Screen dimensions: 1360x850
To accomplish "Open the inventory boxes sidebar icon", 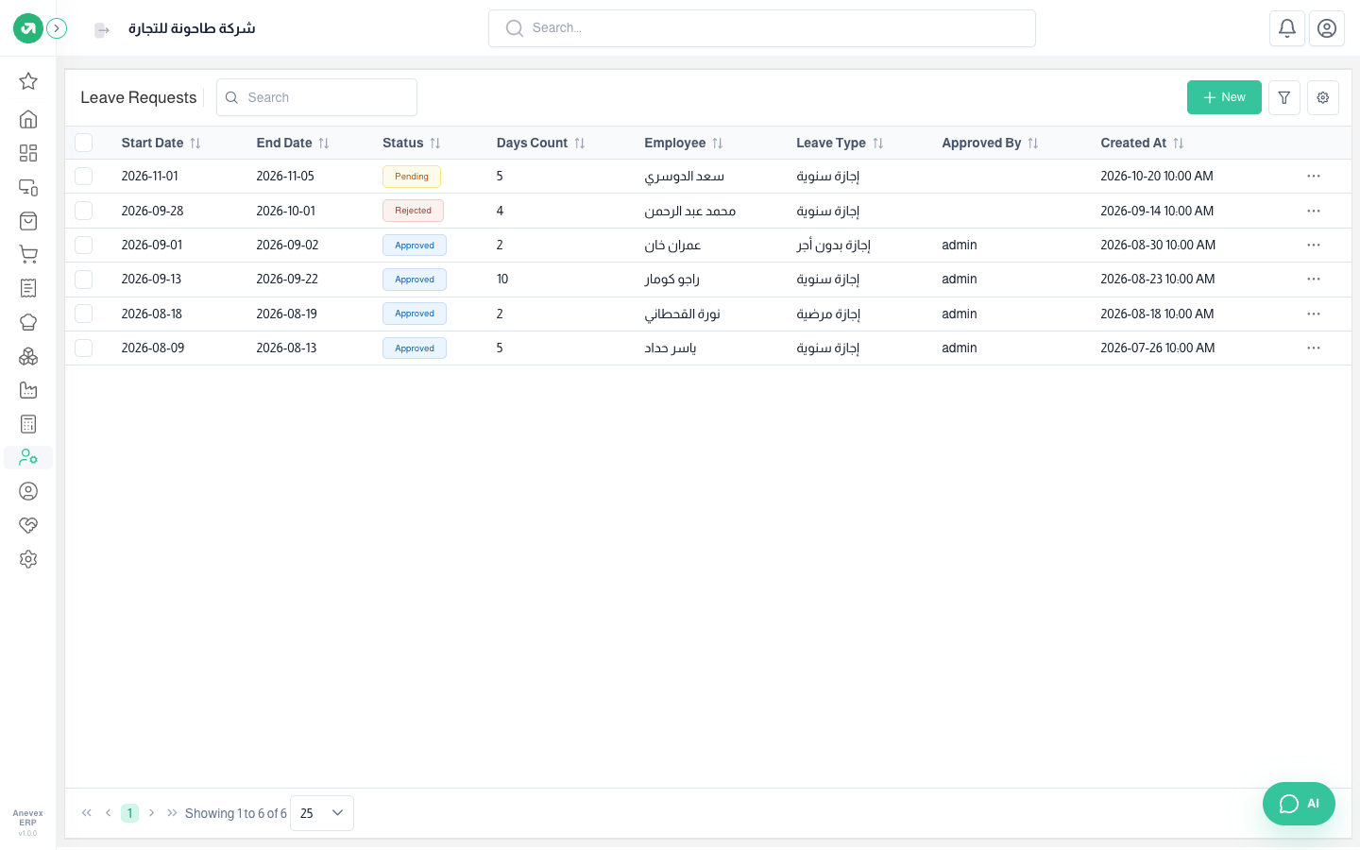I will tap(28, 356).
